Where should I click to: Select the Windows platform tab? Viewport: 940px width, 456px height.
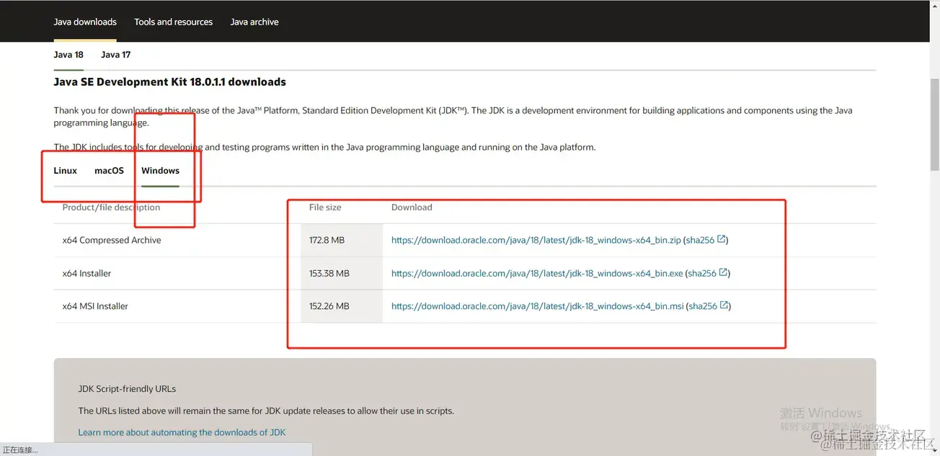click(160, 171)
